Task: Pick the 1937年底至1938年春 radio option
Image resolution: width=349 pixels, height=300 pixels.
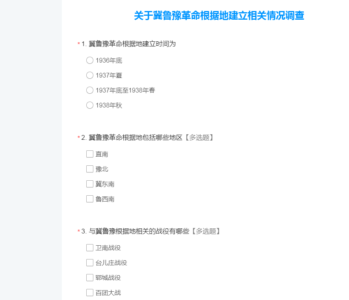Action: click(x=90, y=90)
